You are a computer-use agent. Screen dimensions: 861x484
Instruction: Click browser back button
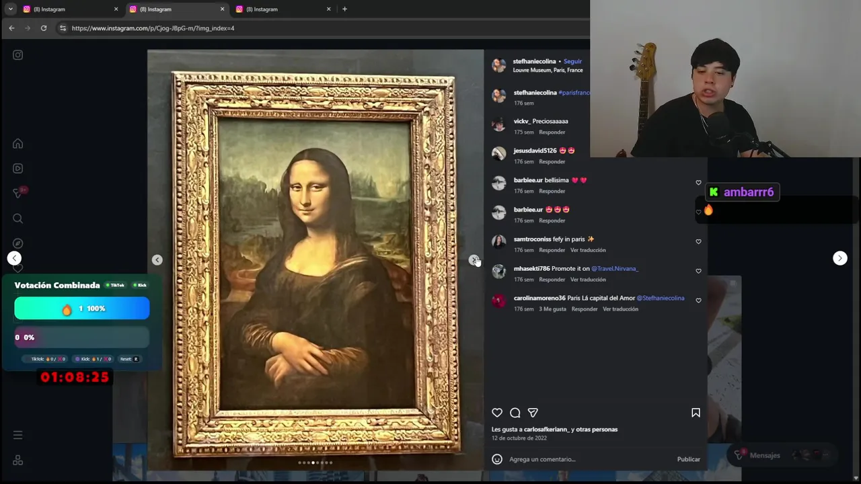[11, 28]
